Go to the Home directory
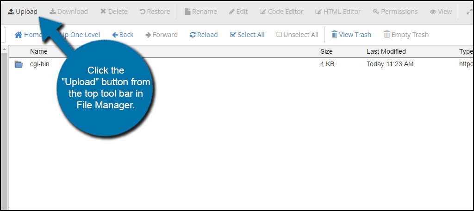This screenshot has height=211, width=474. point(28,35)
